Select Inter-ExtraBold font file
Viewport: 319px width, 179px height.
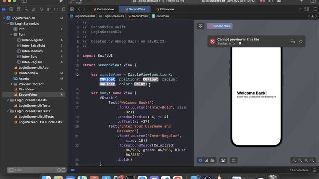[x=33, y=46]
